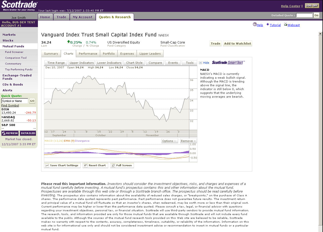Image resolution: width=323 pixels, height=232 pixels.
Task: Remove the MACD lower indicator
Action: (x=188, y=141)
